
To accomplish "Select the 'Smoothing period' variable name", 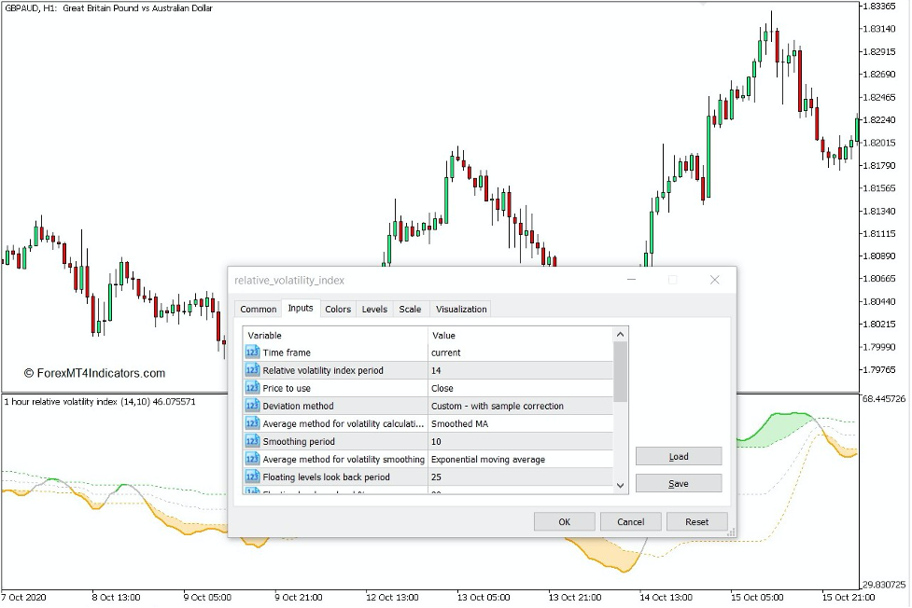I will point(299,441).
